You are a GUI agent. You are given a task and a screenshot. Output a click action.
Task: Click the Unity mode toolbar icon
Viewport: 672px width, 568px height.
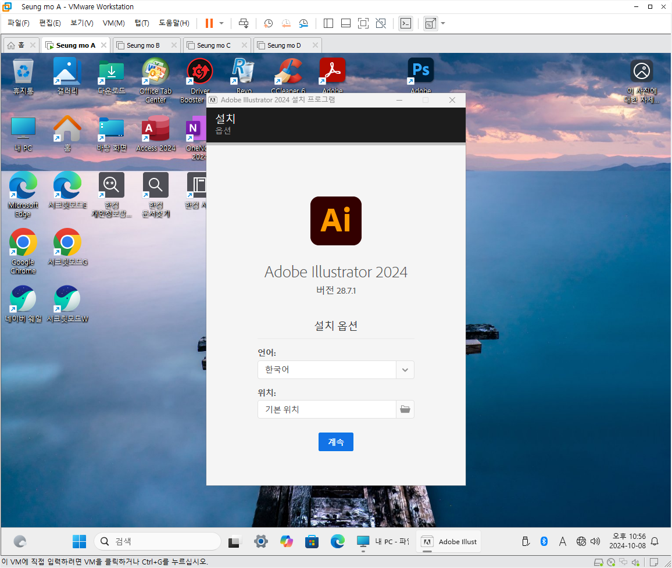click(381, 23)
